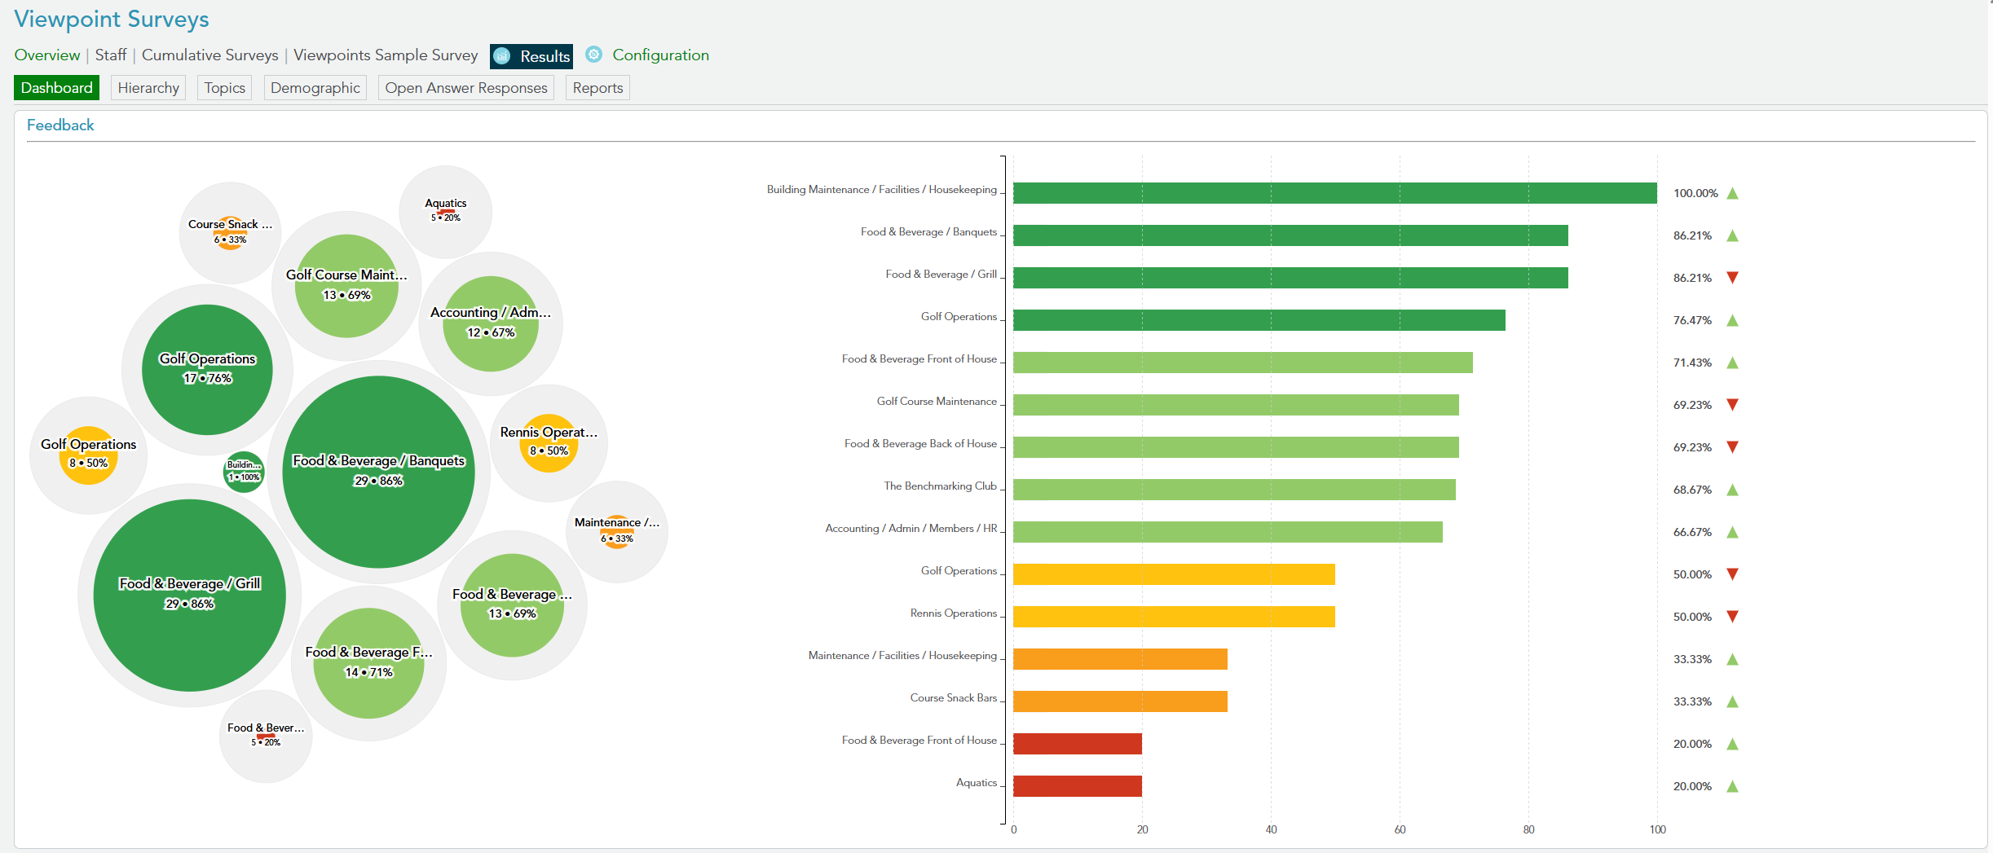
Task: Click the Staff navigation link
Action: point(111,55)
